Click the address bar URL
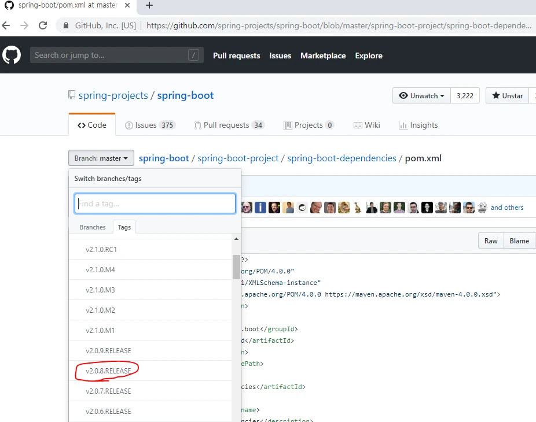This screenshot has height=422, width=536. pos(339,25)
